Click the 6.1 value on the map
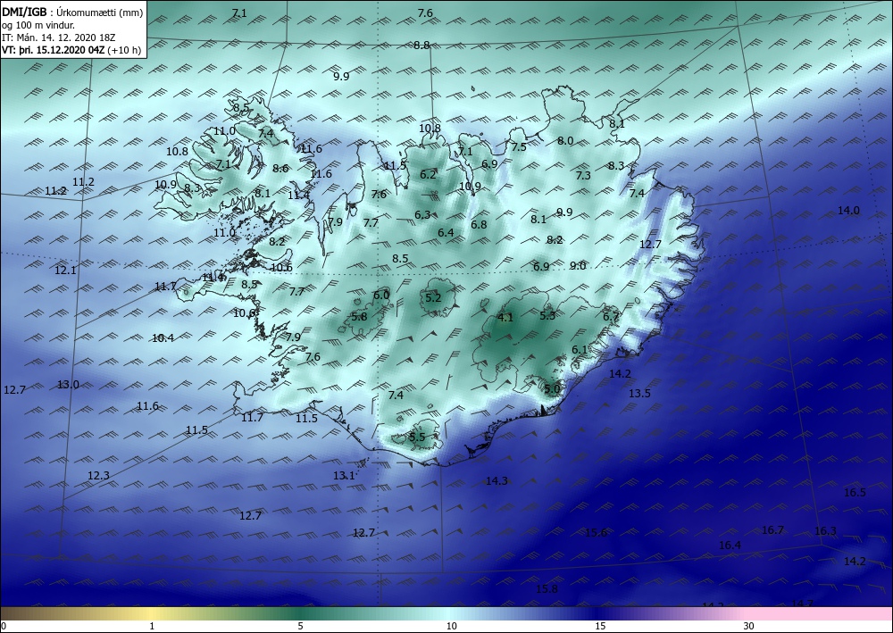Image resolution: width=893 pixels, height=633 pixels. [580, 349]
